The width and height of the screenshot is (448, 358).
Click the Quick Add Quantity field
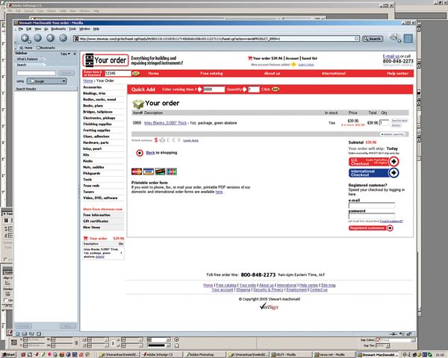point(254,89)
